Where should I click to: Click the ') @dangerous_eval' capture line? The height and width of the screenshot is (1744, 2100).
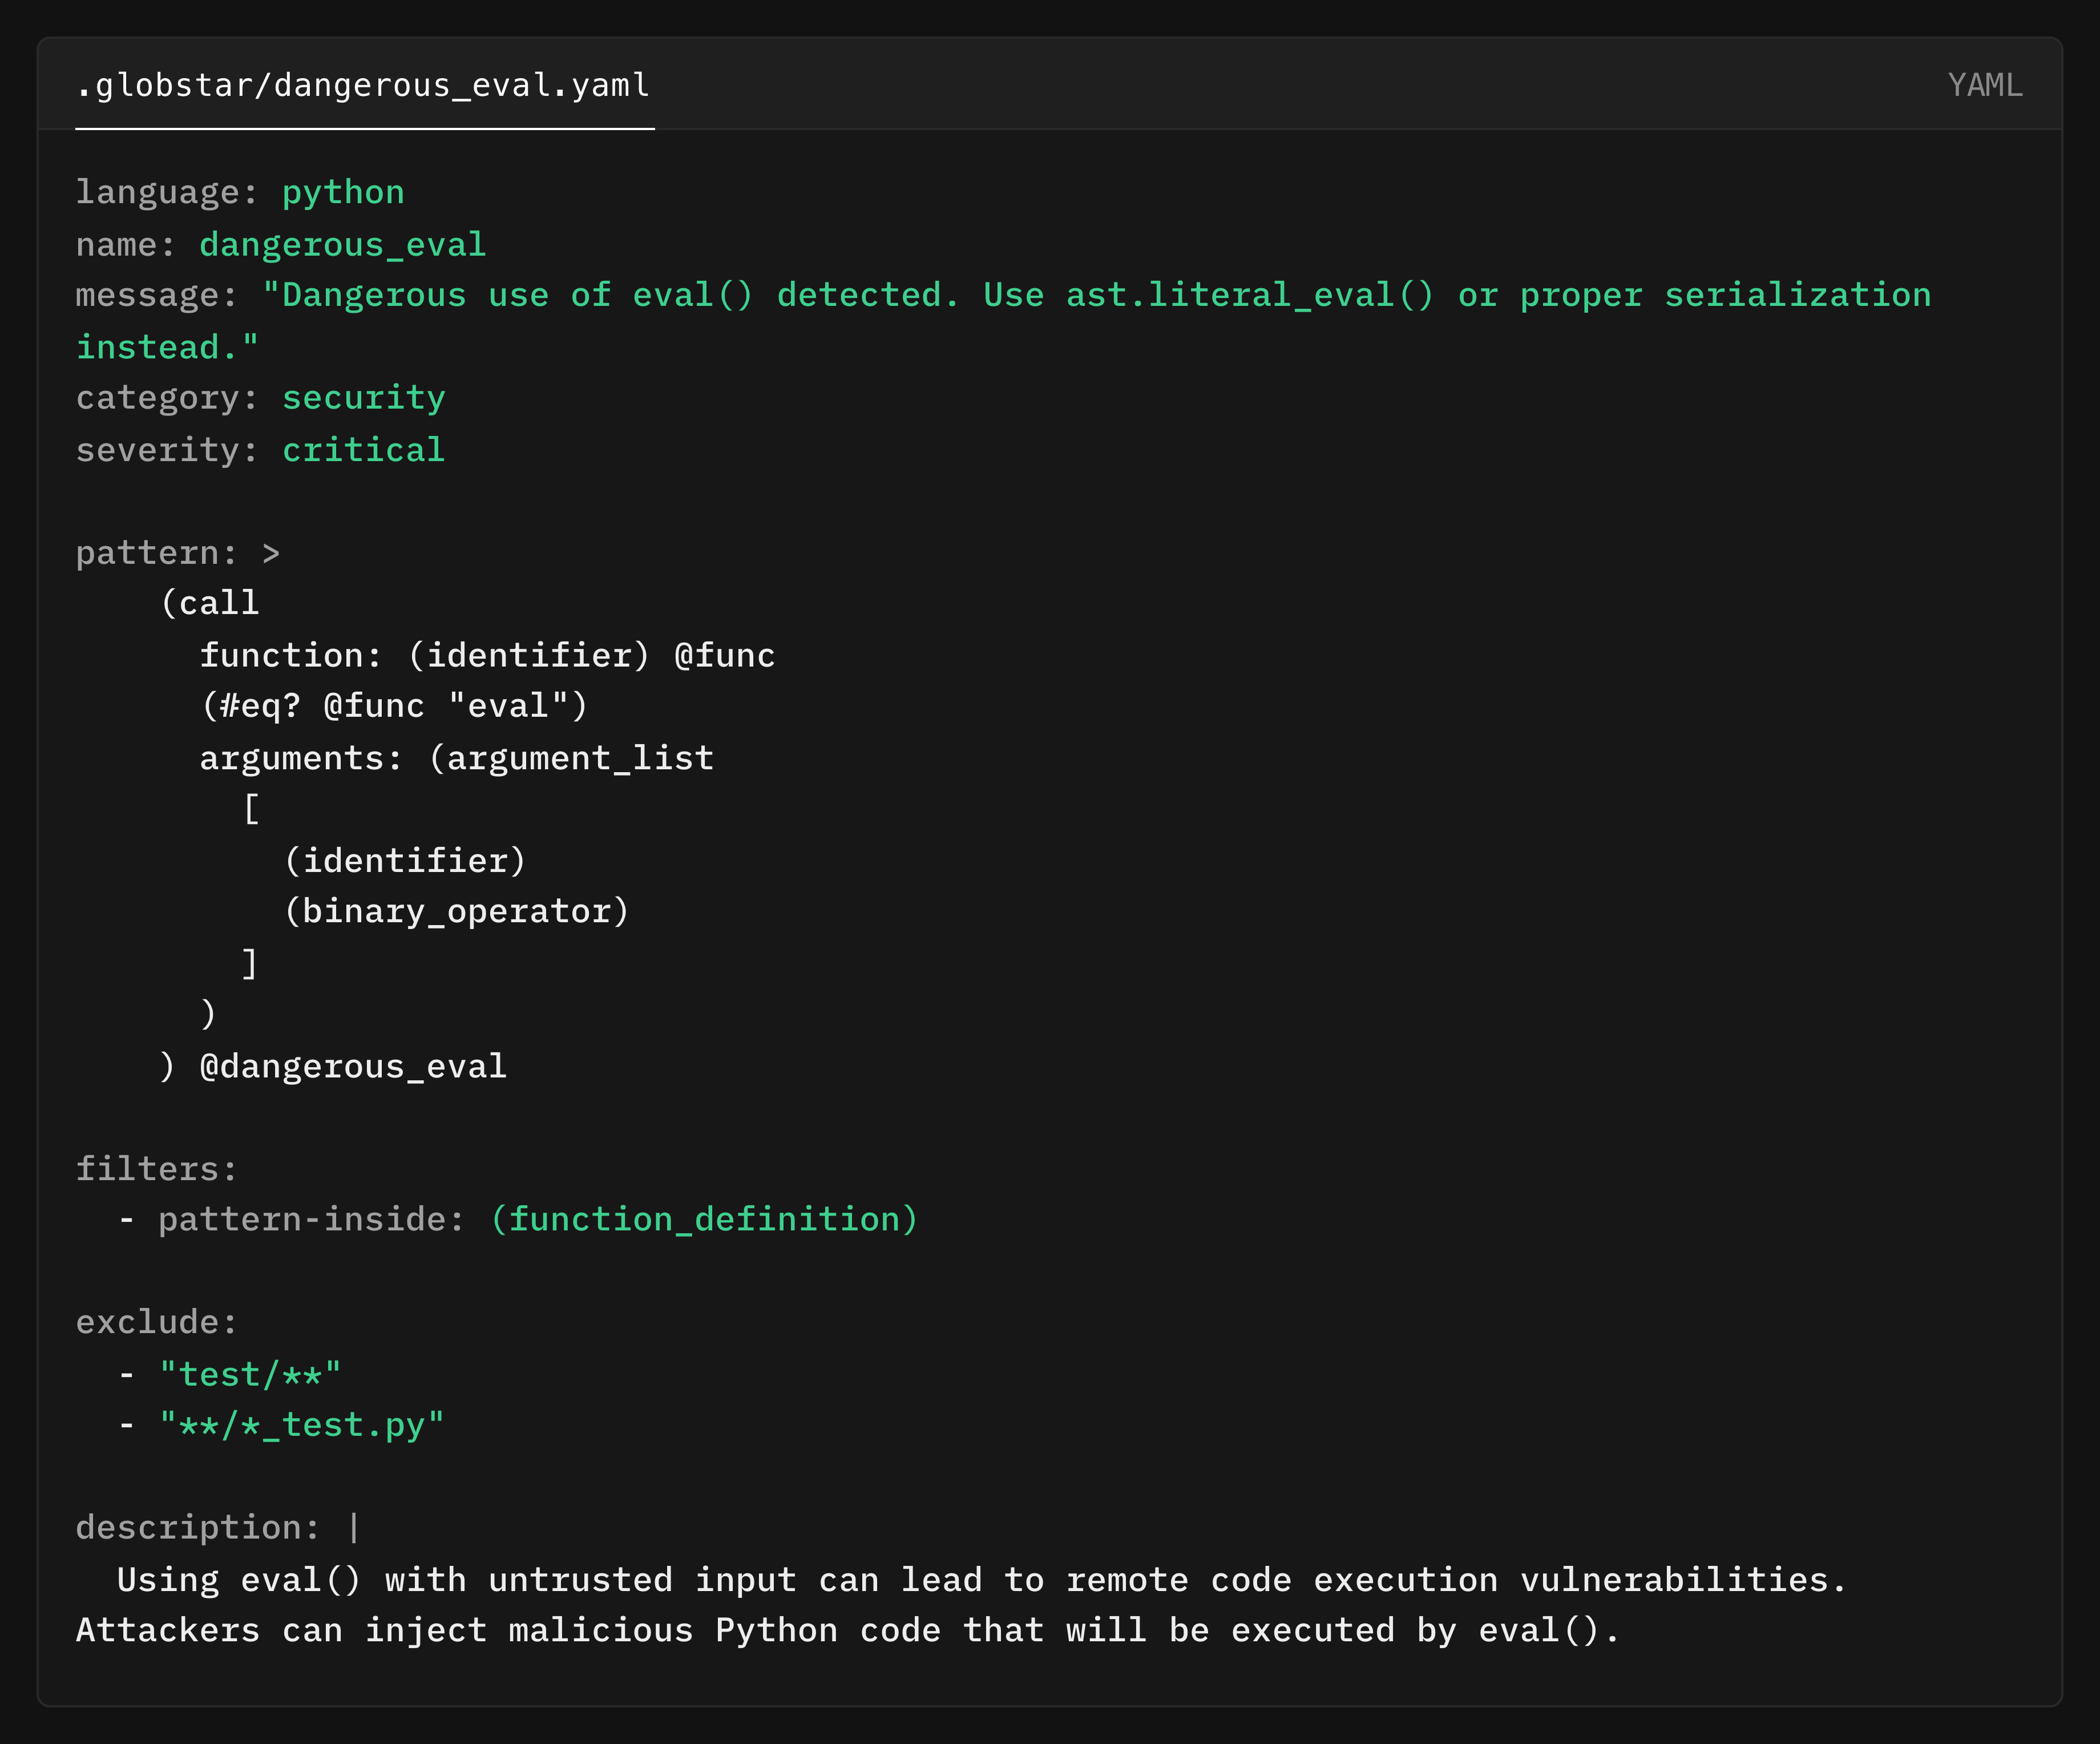tap(333, 1066)
